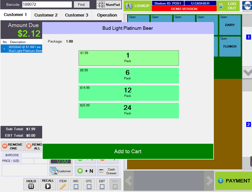Click PAYMENT button
This screenshot has width=252, height=192.
(233, 181)
